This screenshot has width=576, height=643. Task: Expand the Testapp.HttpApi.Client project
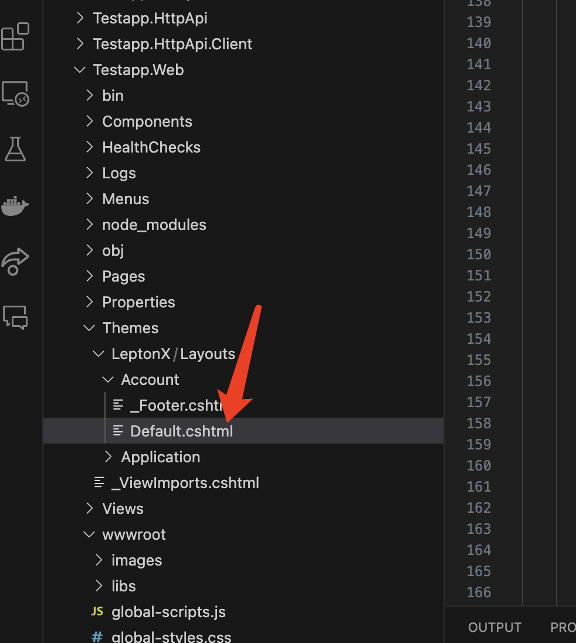pos(172,44)
